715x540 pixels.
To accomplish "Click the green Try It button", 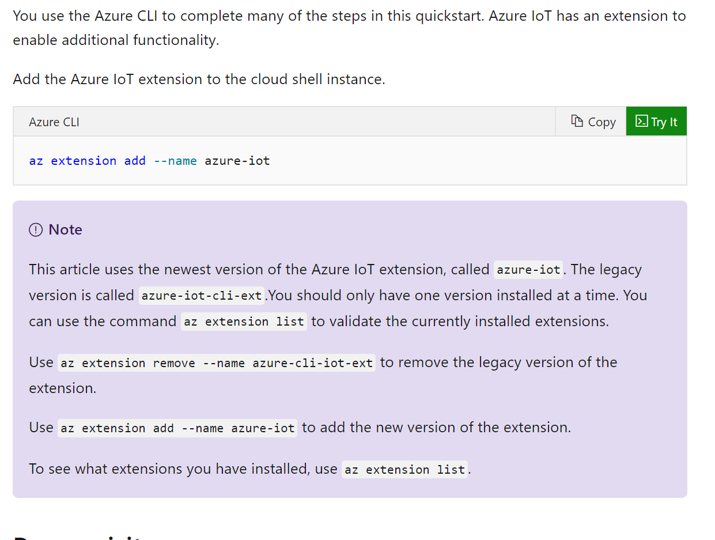I will click(x=656, y=121).
